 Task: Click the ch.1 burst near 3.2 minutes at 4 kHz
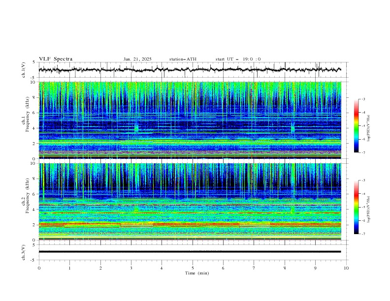(136, 128)
